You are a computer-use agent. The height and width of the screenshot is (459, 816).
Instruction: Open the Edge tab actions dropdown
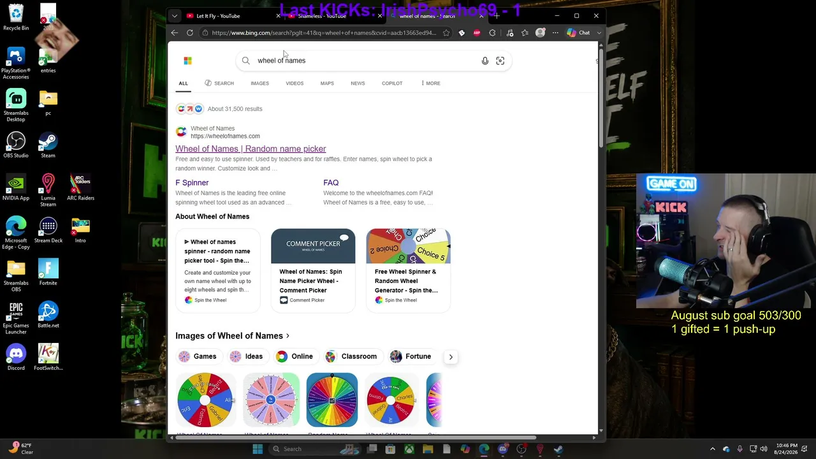point(174,16)
